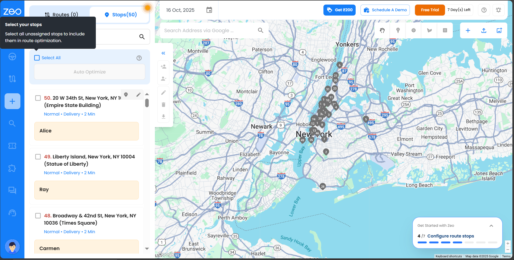This screenshot has height=260, width=514.
Task: Open the help question mark in header
Action: pos(484,10)
